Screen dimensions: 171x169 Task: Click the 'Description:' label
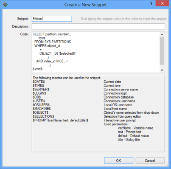click(x=20, y=26)
